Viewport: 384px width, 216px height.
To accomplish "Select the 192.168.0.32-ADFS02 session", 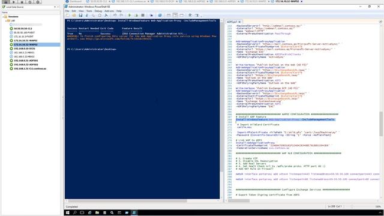I will pos(26,65).
